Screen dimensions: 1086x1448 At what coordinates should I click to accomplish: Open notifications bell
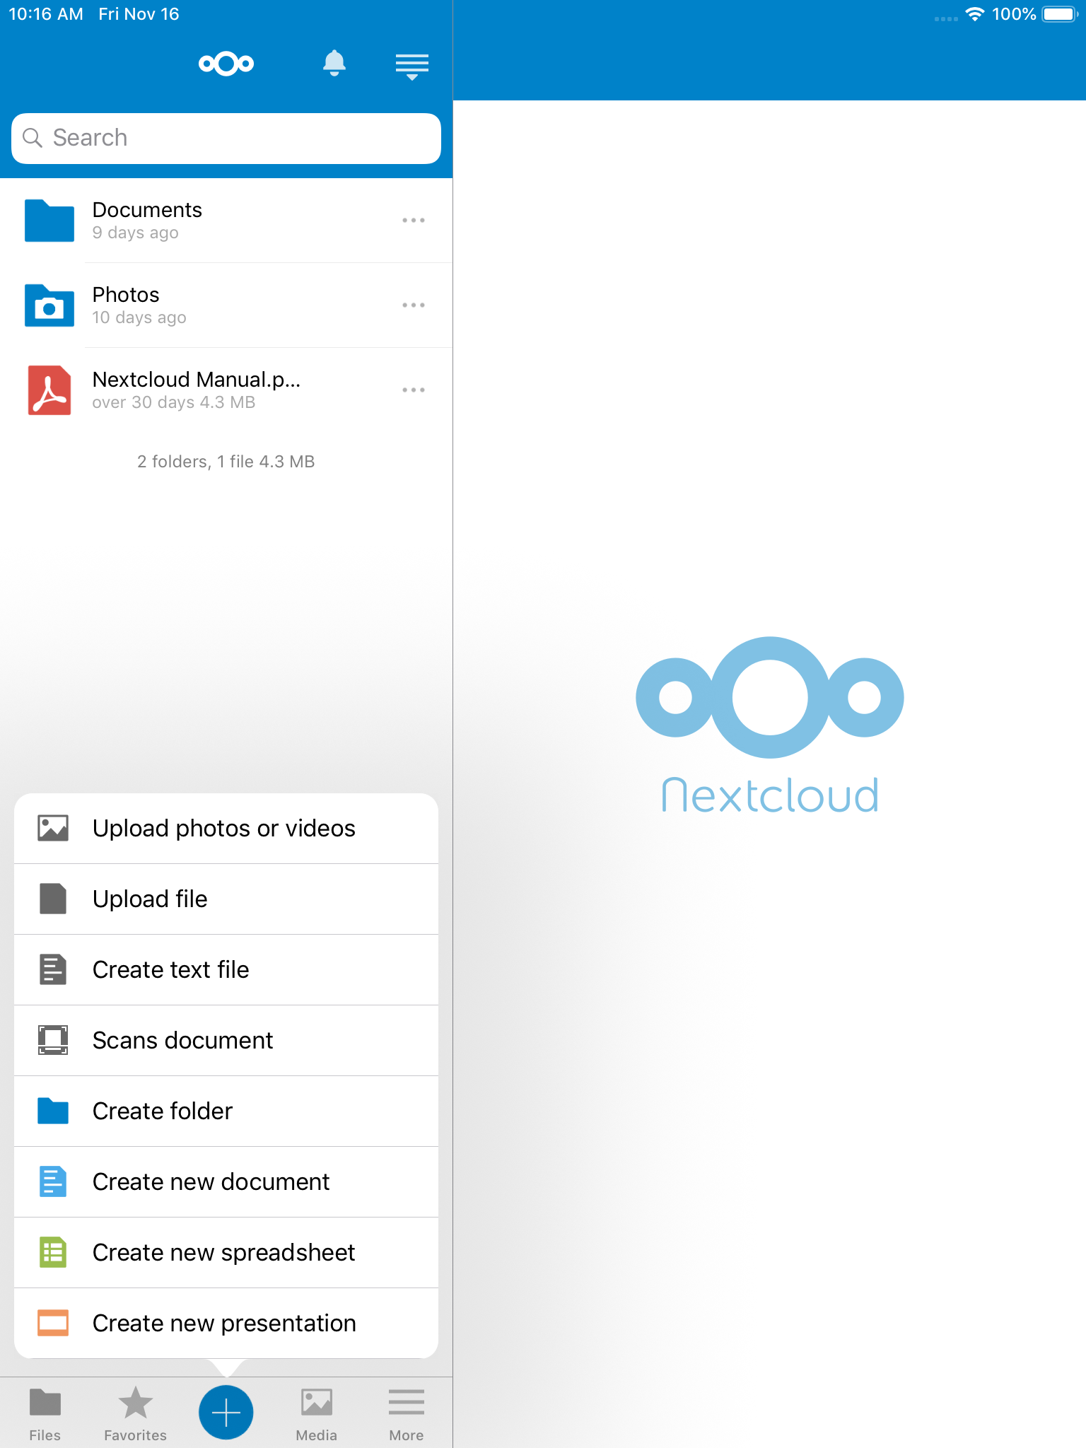coord(334,64)
